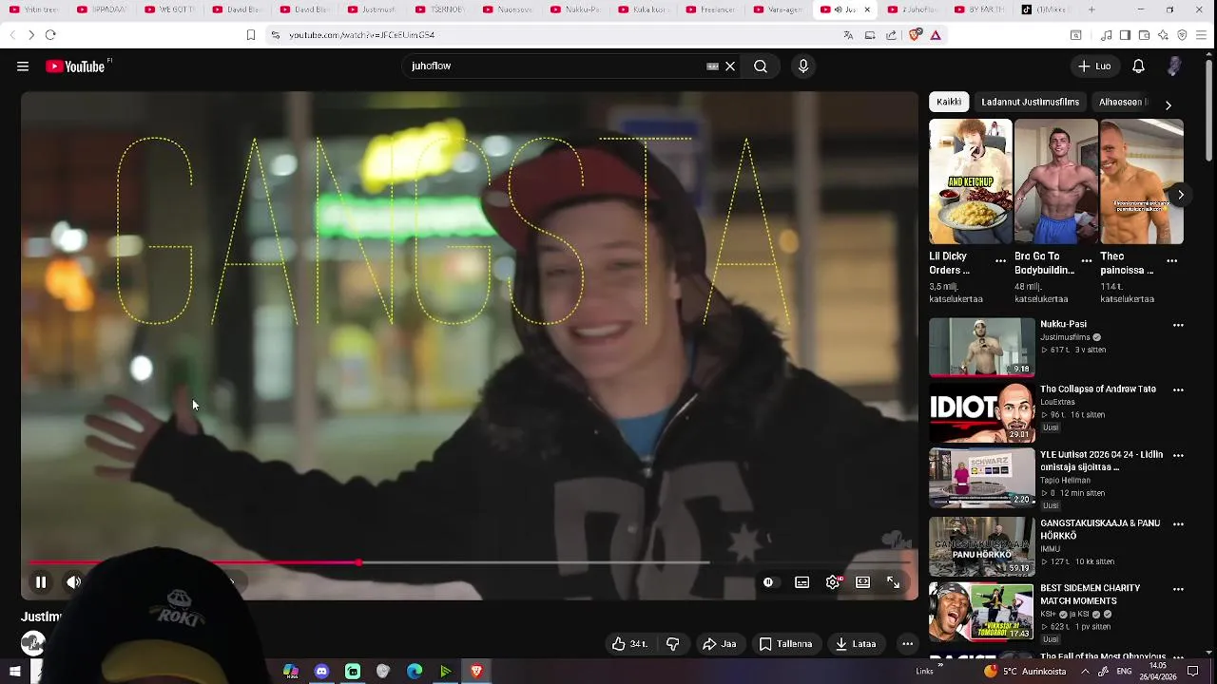Switch to theater mode
The height and width of the screenshot is (684, 1217).
point(863,582)
